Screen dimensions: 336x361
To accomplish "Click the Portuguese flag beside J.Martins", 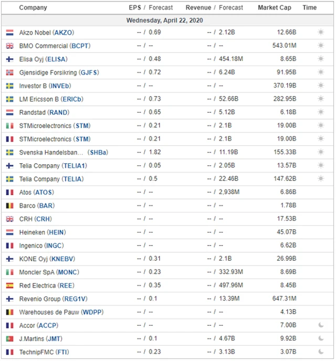I will [x=9, y=338].
